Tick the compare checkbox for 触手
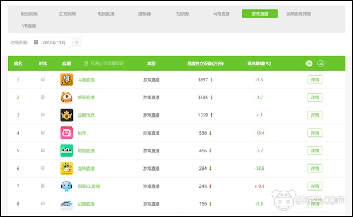 pyautogui.click(x=42, y=132)
